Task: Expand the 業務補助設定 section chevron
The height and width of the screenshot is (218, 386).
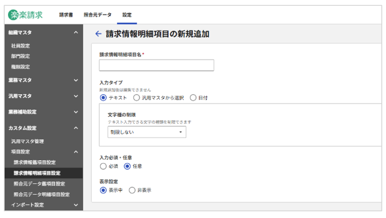Action: 76,112
